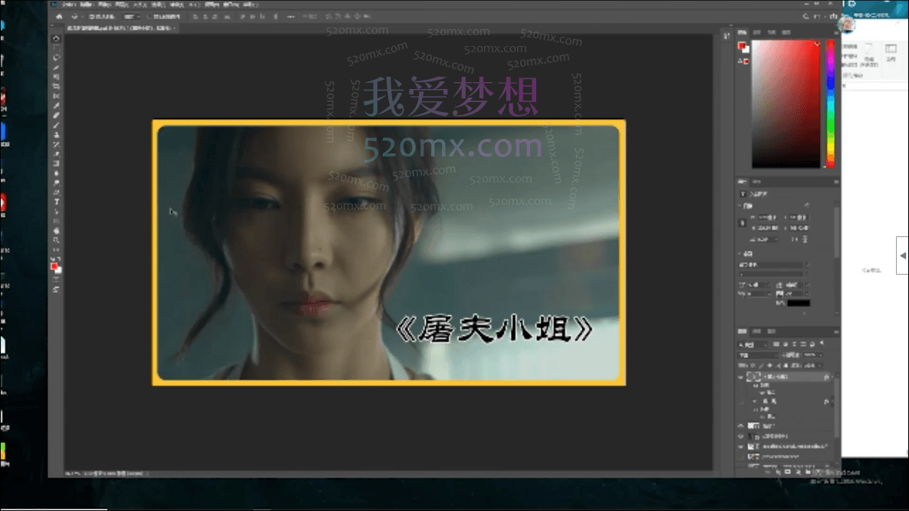Viewport: 909px width, 511px height.
Task: Swap foreground and background colors in toolbox
Action: tap(58, 259)
